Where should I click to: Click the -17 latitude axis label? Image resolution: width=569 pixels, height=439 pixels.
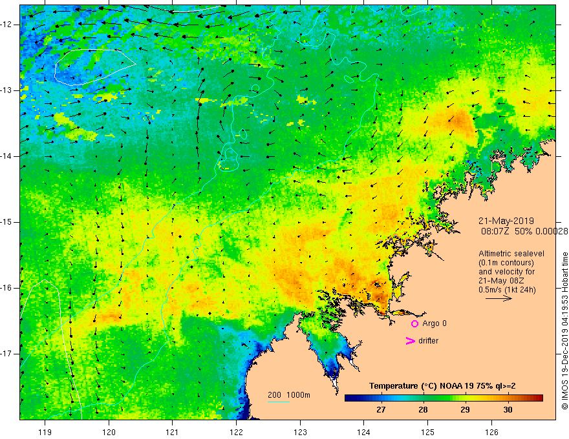click(x=6, y=354)
